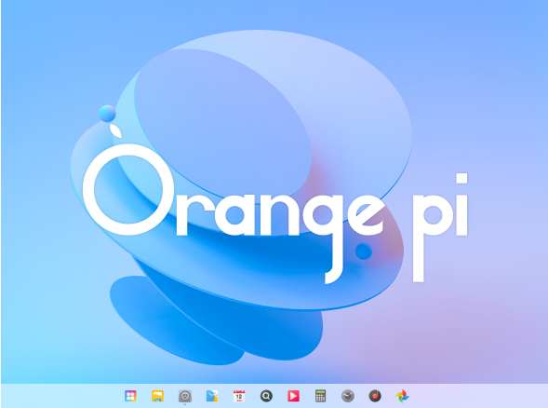
Task: Open the gray Clock app icon
Action: [x=348, y=396]
